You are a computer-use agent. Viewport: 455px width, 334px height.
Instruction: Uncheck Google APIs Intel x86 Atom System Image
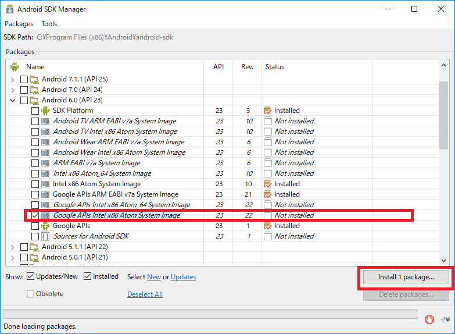pos(35,215)
